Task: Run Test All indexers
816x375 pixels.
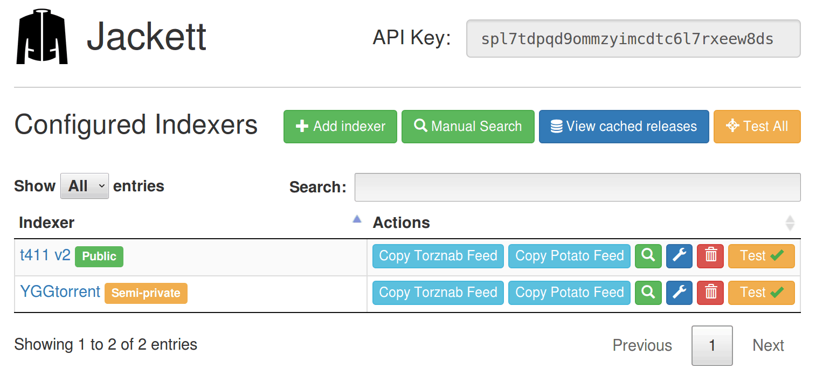Action: (757, 127)
